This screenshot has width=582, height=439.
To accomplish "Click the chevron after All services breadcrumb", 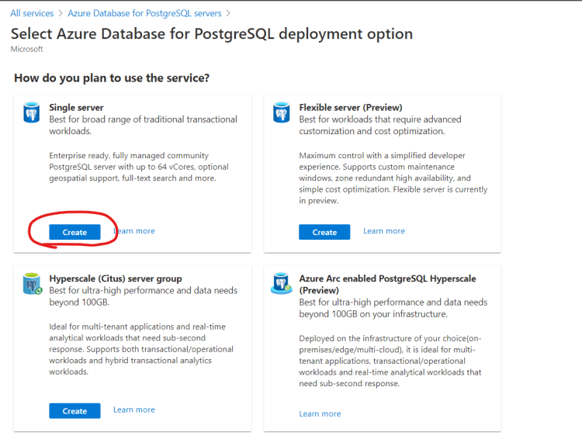I will coord(61,13).
